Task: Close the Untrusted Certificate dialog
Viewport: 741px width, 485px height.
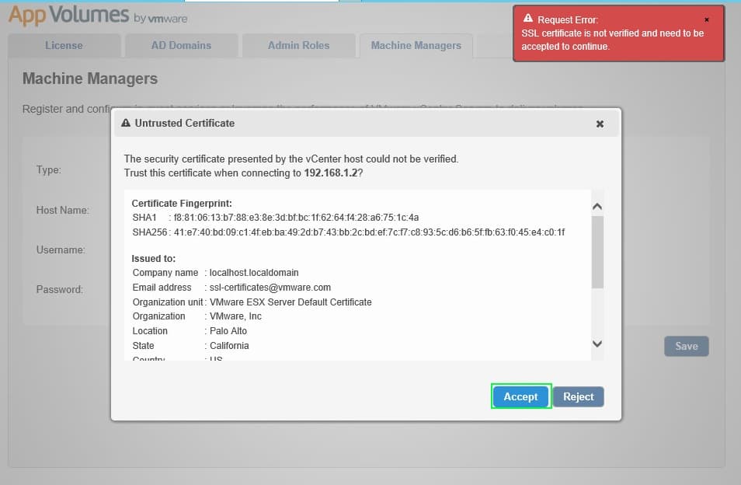Action: (x=600, y=124)
